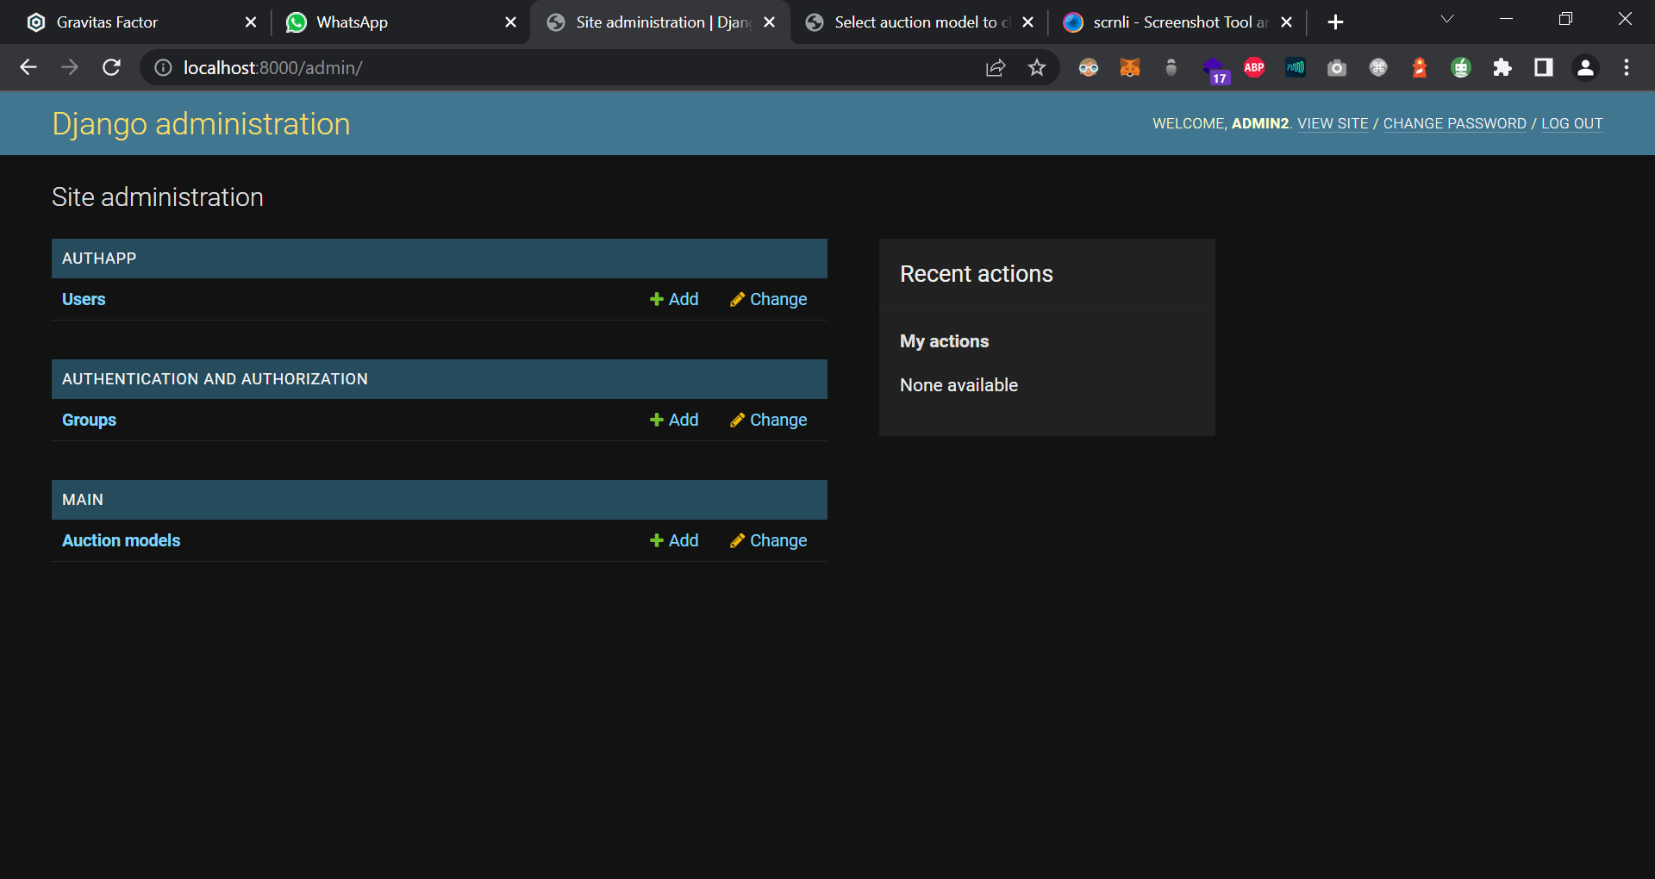Click the Recent actions heading
The image size is (1655, 879).
pos(977,274)
